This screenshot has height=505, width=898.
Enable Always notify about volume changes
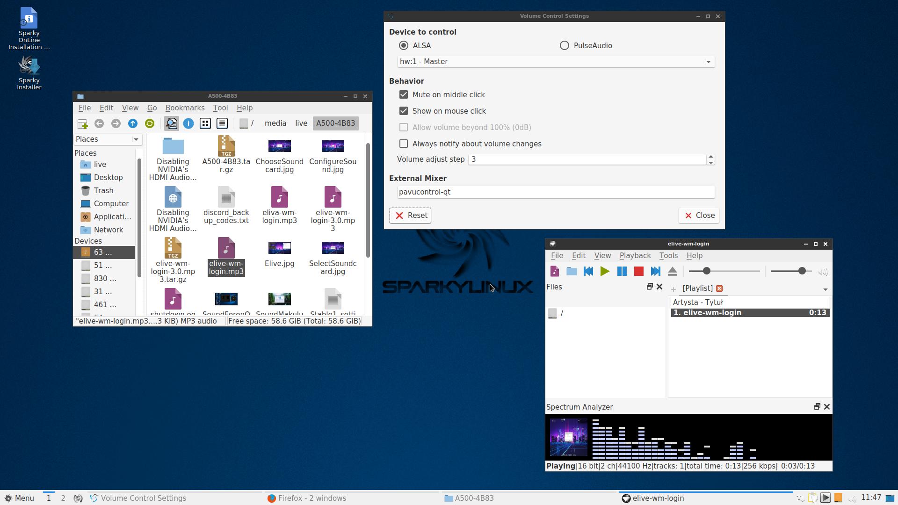tap(404, 144)
